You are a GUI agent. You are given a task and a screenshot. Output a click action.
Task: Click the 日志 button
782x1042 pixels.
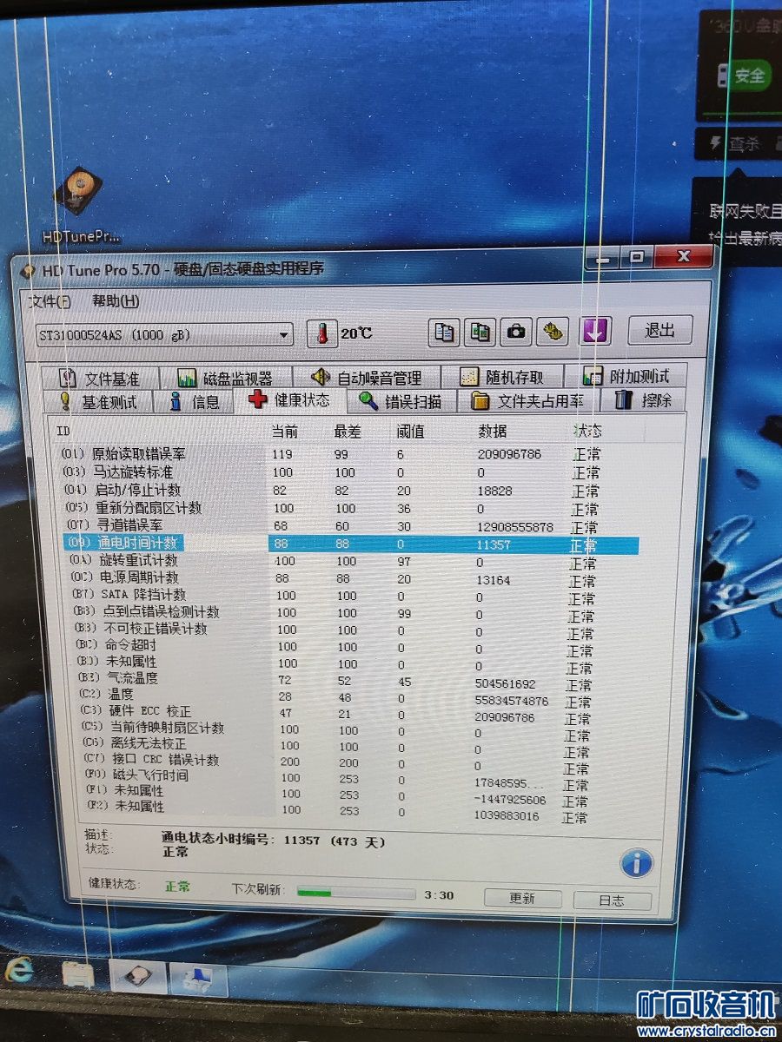[x=612, y=900]
